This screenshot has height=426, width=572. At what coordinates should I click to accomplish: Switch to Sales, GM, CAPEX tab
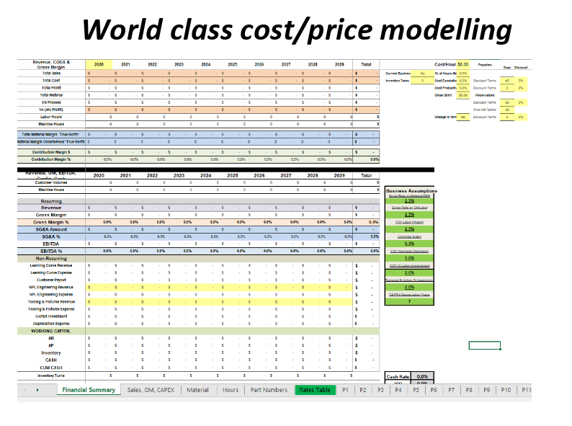point(151,390)
